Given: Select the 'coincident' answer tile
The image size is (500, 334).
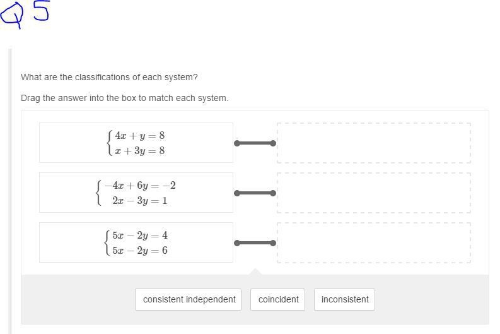Looking at the screenshot, I should pos(277,299).
